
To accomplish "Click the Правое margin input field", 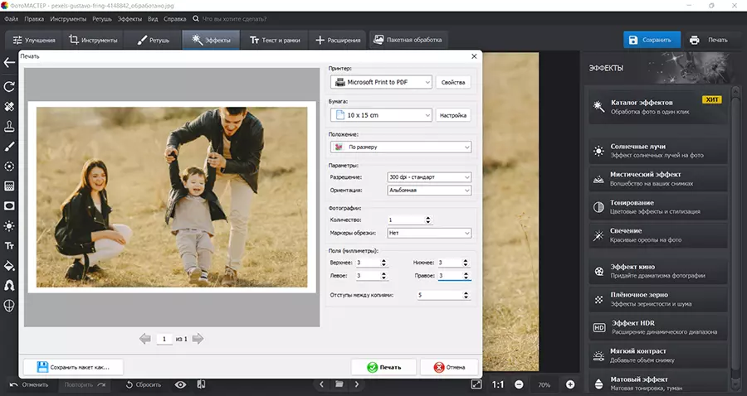I will [449, 275].
